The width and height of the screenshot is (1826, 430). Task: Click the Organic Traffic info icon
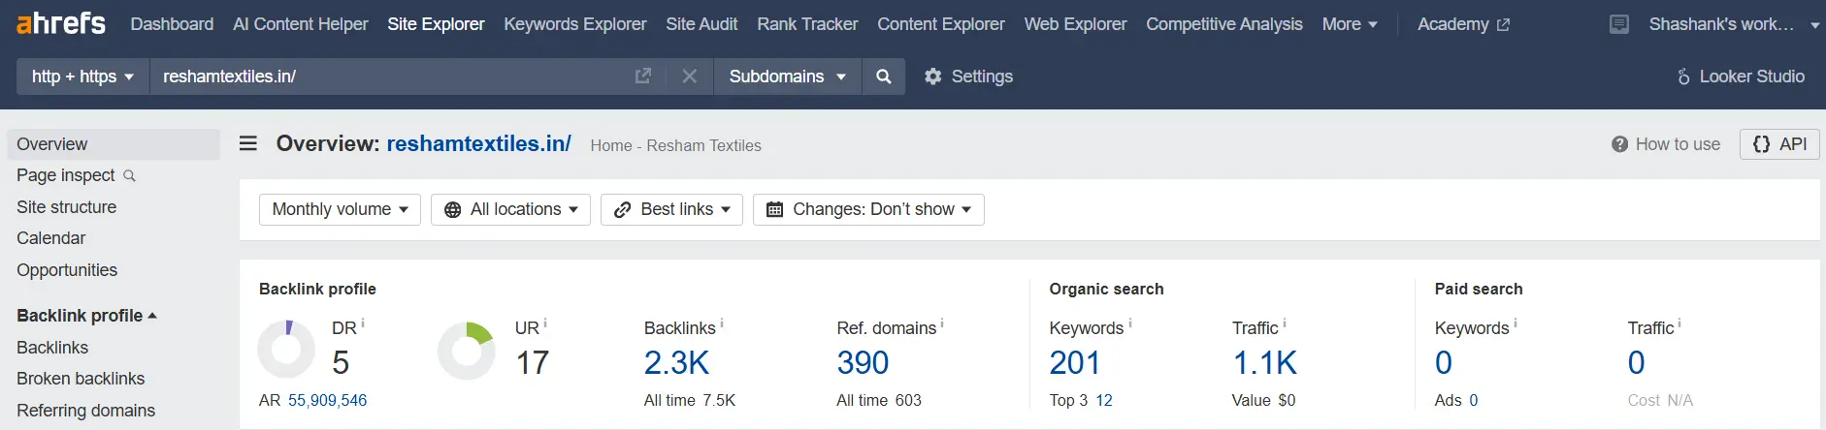(x=1285, y=323)
